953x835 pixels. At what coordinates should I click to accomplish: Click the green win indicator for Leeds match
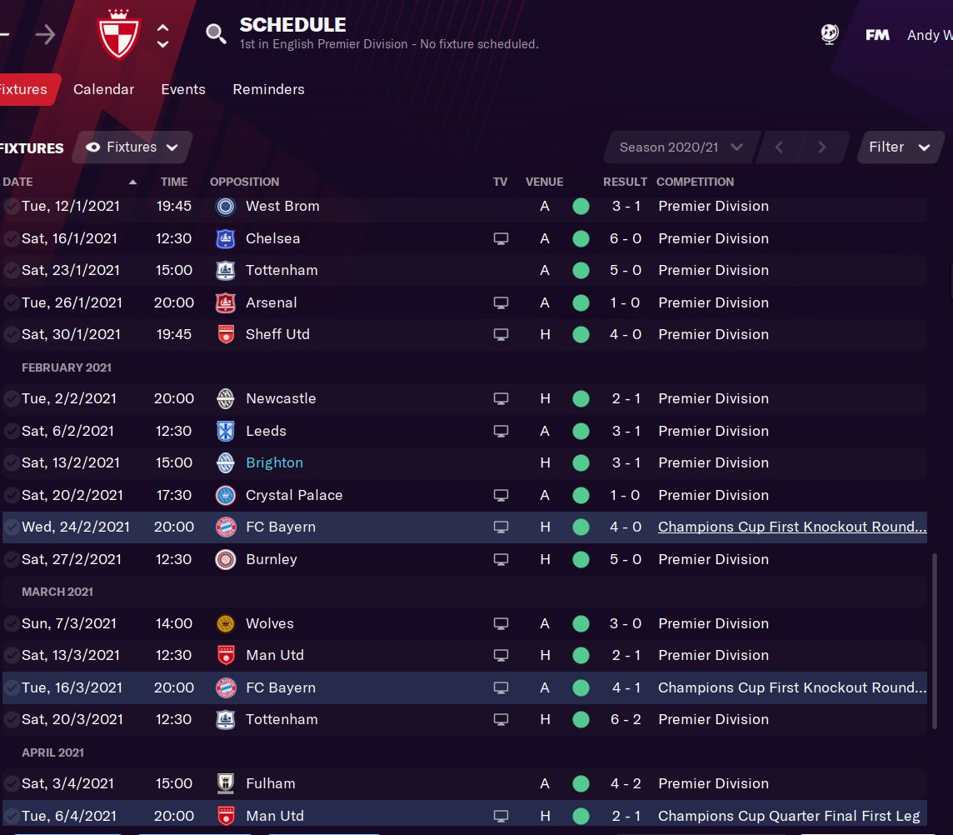(x=581, y=431)
